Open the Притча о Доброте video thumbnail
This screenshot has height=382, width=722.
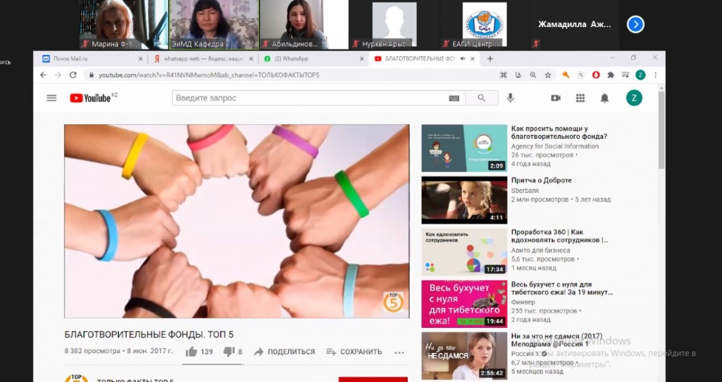click(464, 200)
